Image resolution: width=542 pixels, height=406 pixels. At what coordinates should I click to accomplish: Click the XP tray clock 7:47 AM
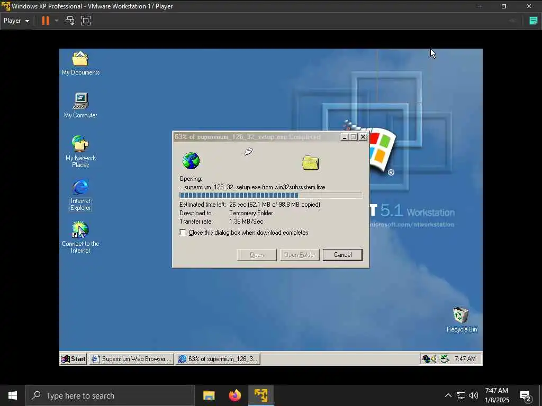click(x=465, y=359)
